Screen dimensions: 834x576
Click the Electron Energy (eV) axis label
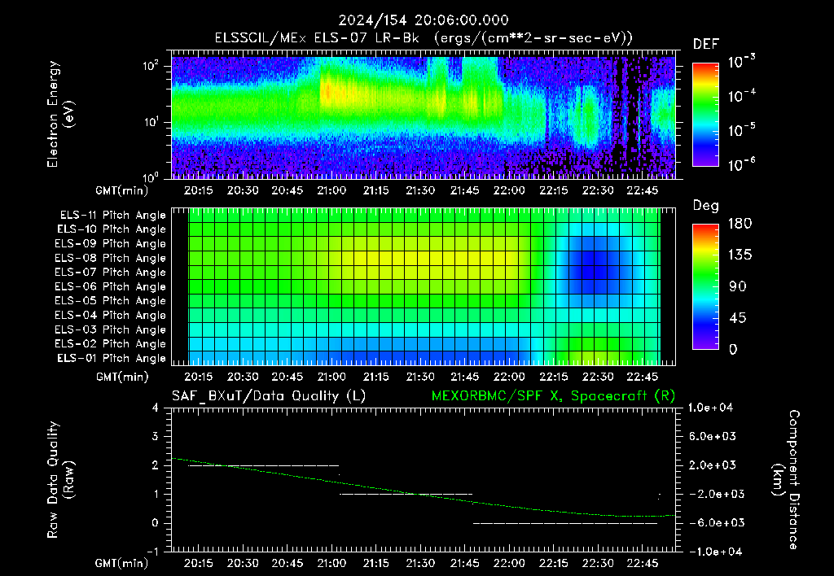click(60, 114)
